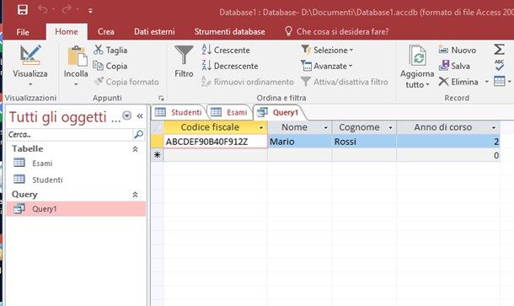Collapse the Tabelle group
Image resolution: width=514 pixels, height=306 pixels.
[x=135, y=149]
